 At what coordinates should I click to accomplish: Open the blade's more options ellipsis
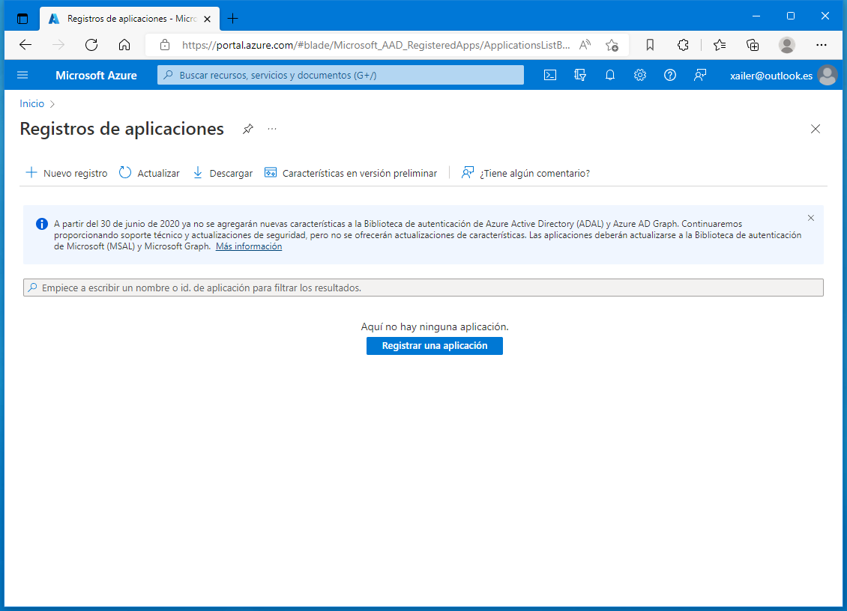tap(272, 129)
